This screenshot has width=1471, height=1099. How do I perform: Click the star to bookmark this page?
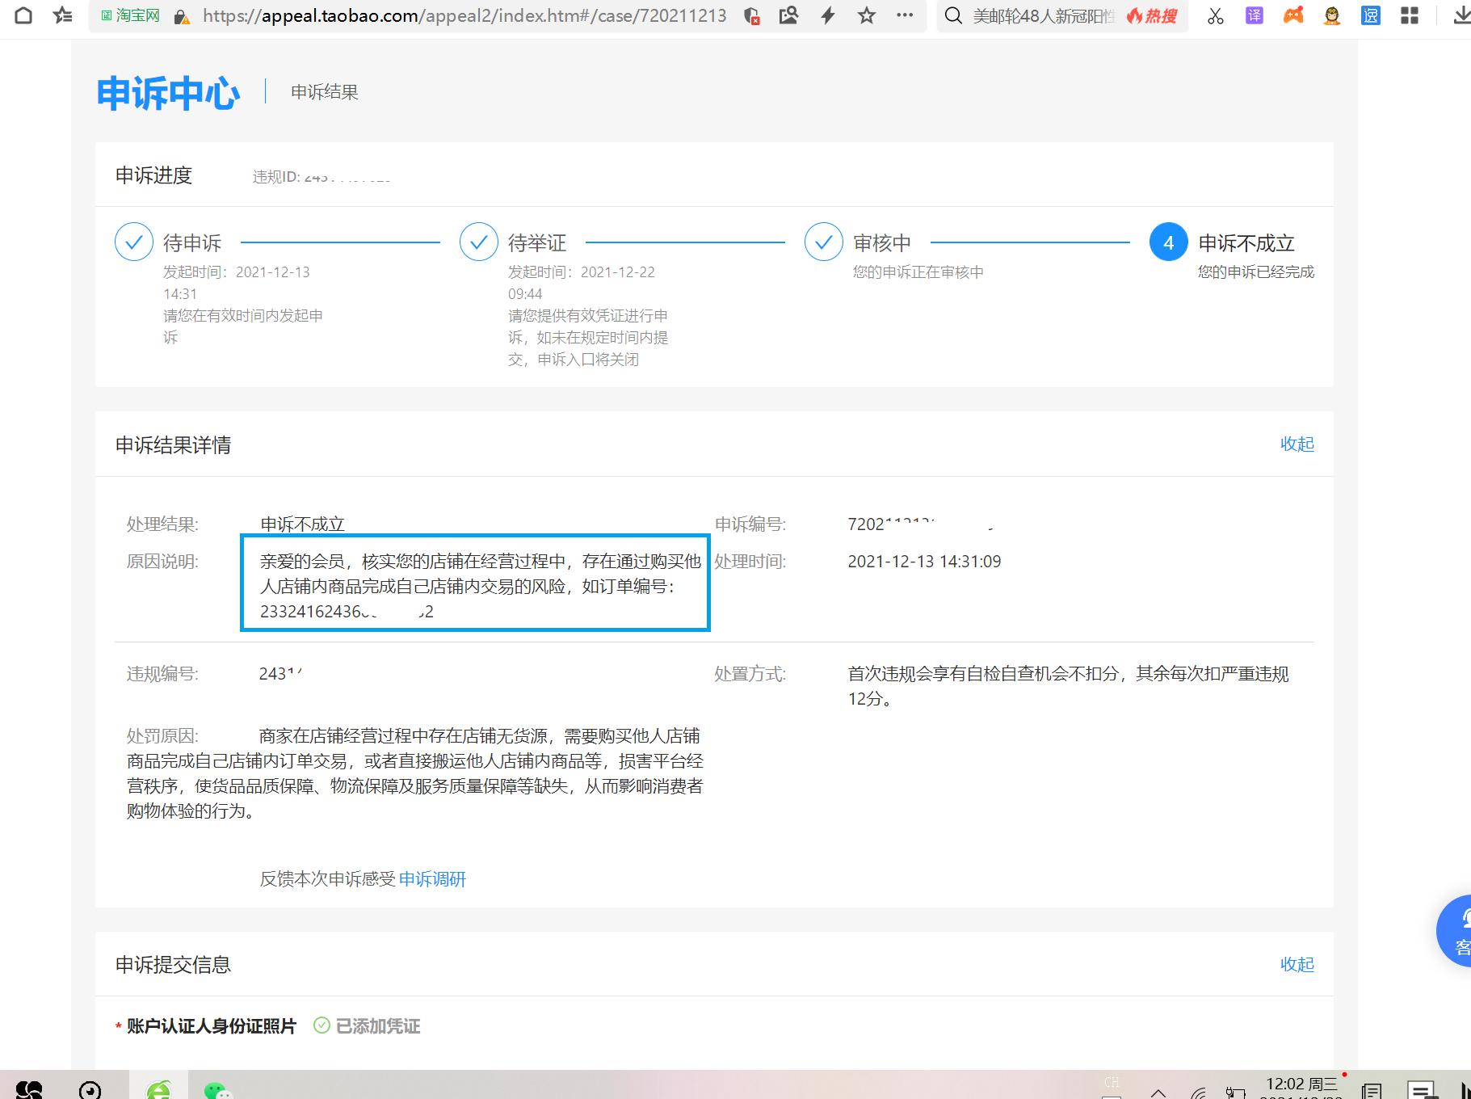pos(866,15)
